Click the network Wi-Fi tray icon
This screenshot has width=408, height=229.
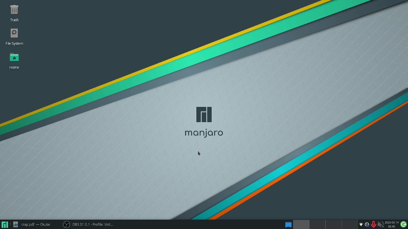point(361,225)
